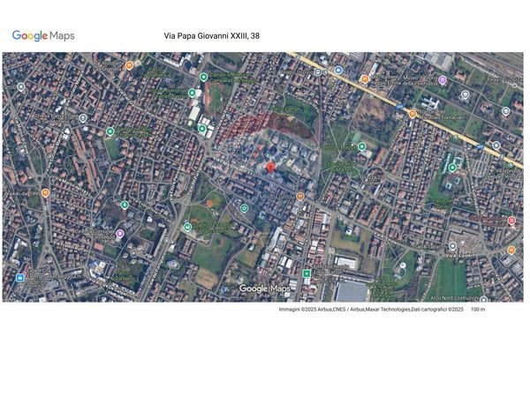Screen dimensions: 530x397
Task: Open the blue shopping bag pin
Action: point(20,278)
